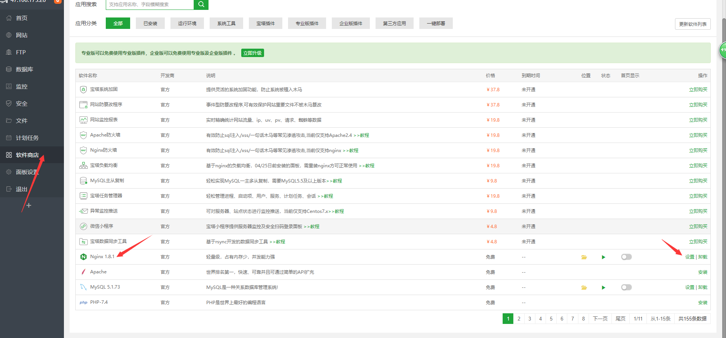Screen dimensions: 726x338
Task: Select the 系统工具 category tab
Action: (226, 23)
